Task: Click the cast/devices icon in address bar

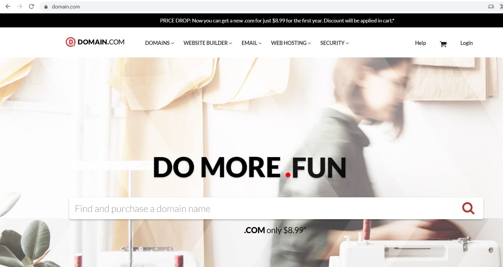Action: pos(491,6)
